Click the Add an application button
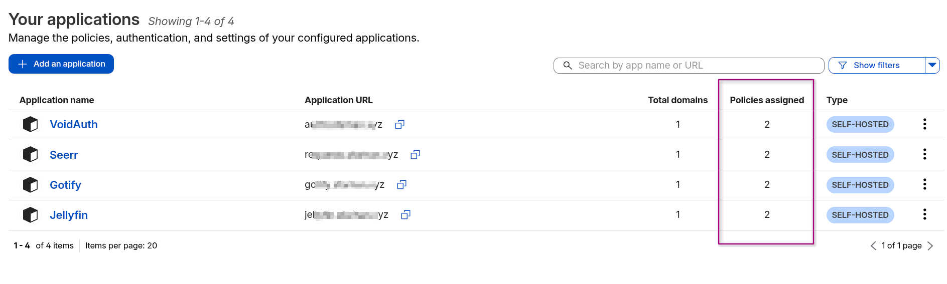This screenshot has width=947, height=284. [x=61, y=64]
